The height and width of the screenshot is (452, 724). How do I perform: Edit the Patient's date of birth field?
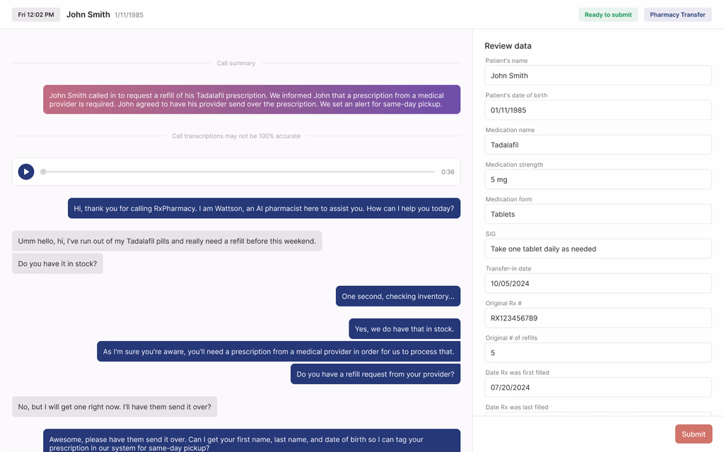click(597, 110)
